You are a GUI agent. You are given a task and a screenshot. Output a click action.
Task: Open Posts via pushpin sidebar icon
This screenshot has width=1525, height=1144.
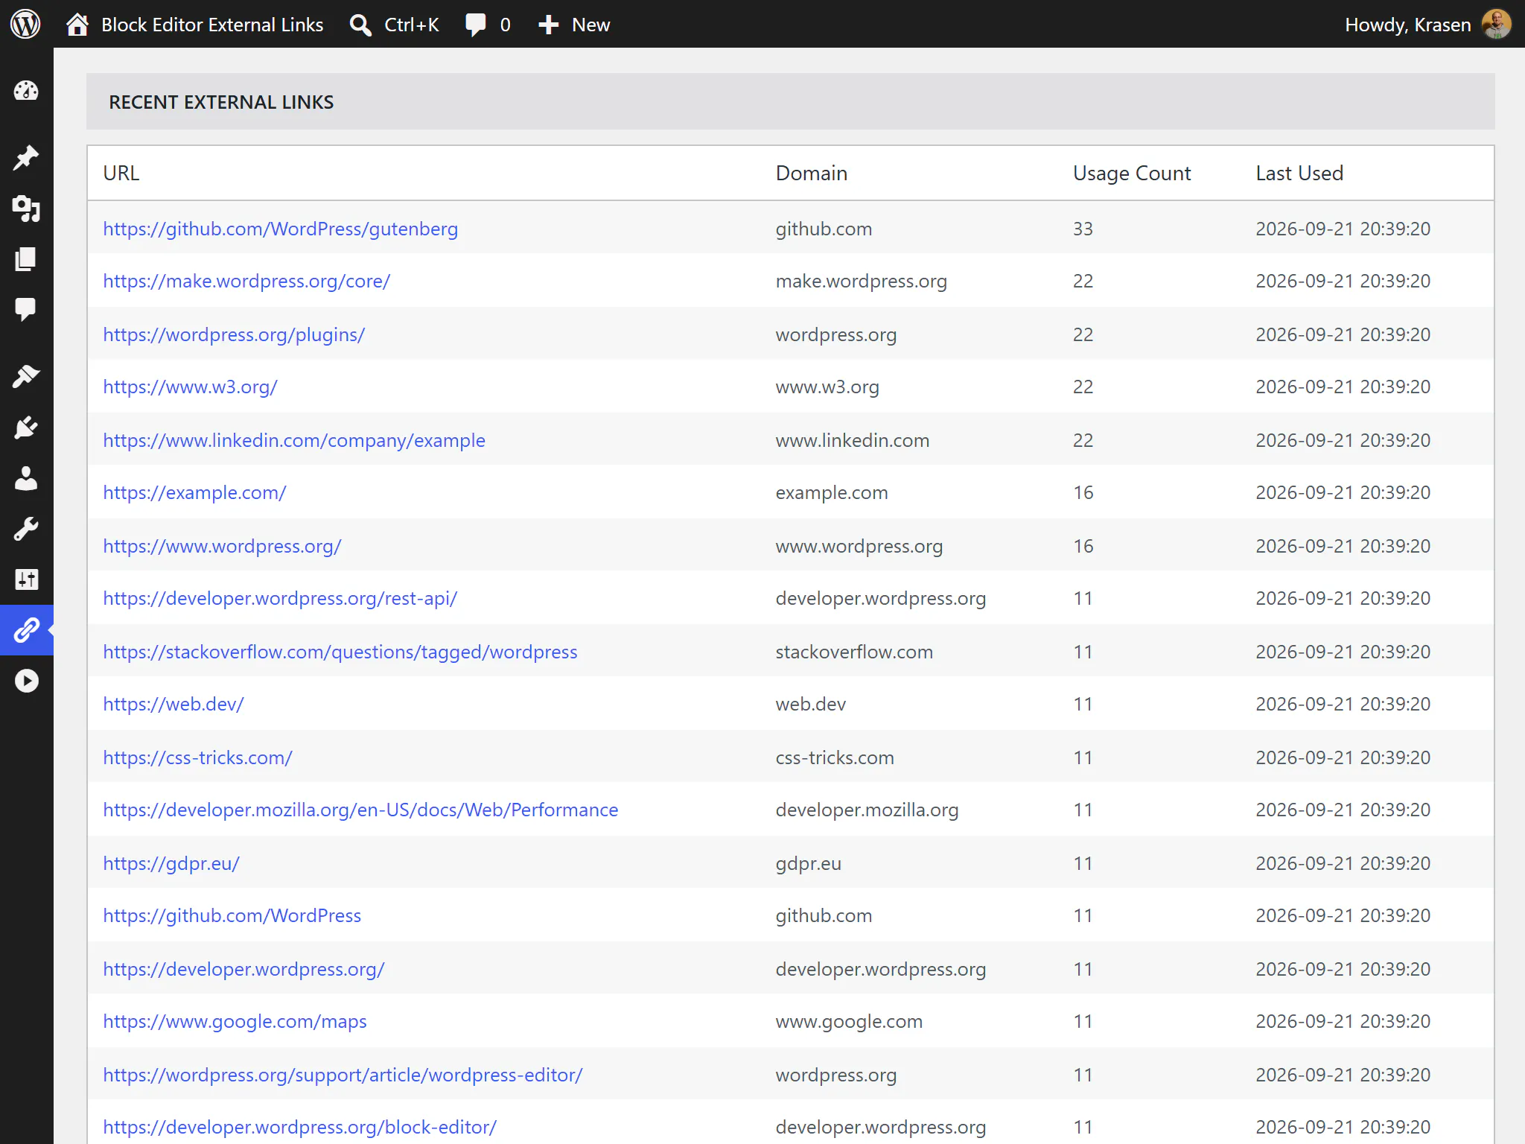(x=26, y=157)
